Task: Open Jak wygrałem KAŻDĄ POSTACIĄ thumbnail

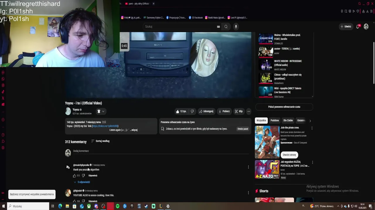Action: coord(267,169)
